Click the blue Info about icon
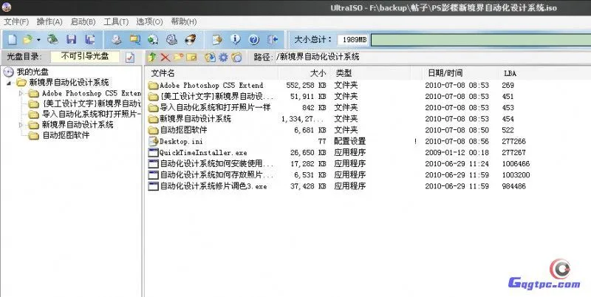Screen dimensions: 591x297 click(236, 39)
